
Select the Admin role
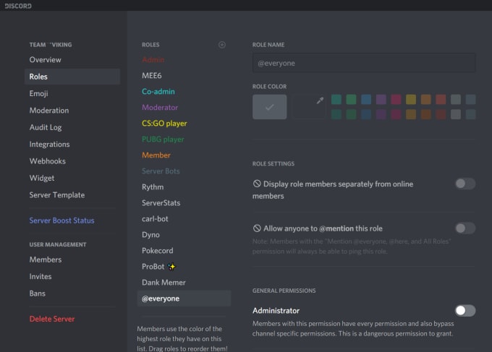pyautogui.click(x=153, y=59)
